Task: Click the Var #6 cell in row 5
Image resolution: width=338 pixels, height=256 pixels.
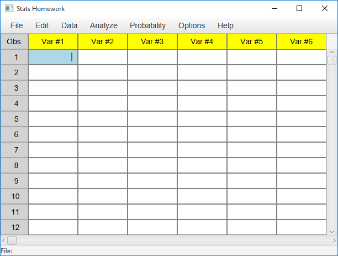Action: [302, 119]
